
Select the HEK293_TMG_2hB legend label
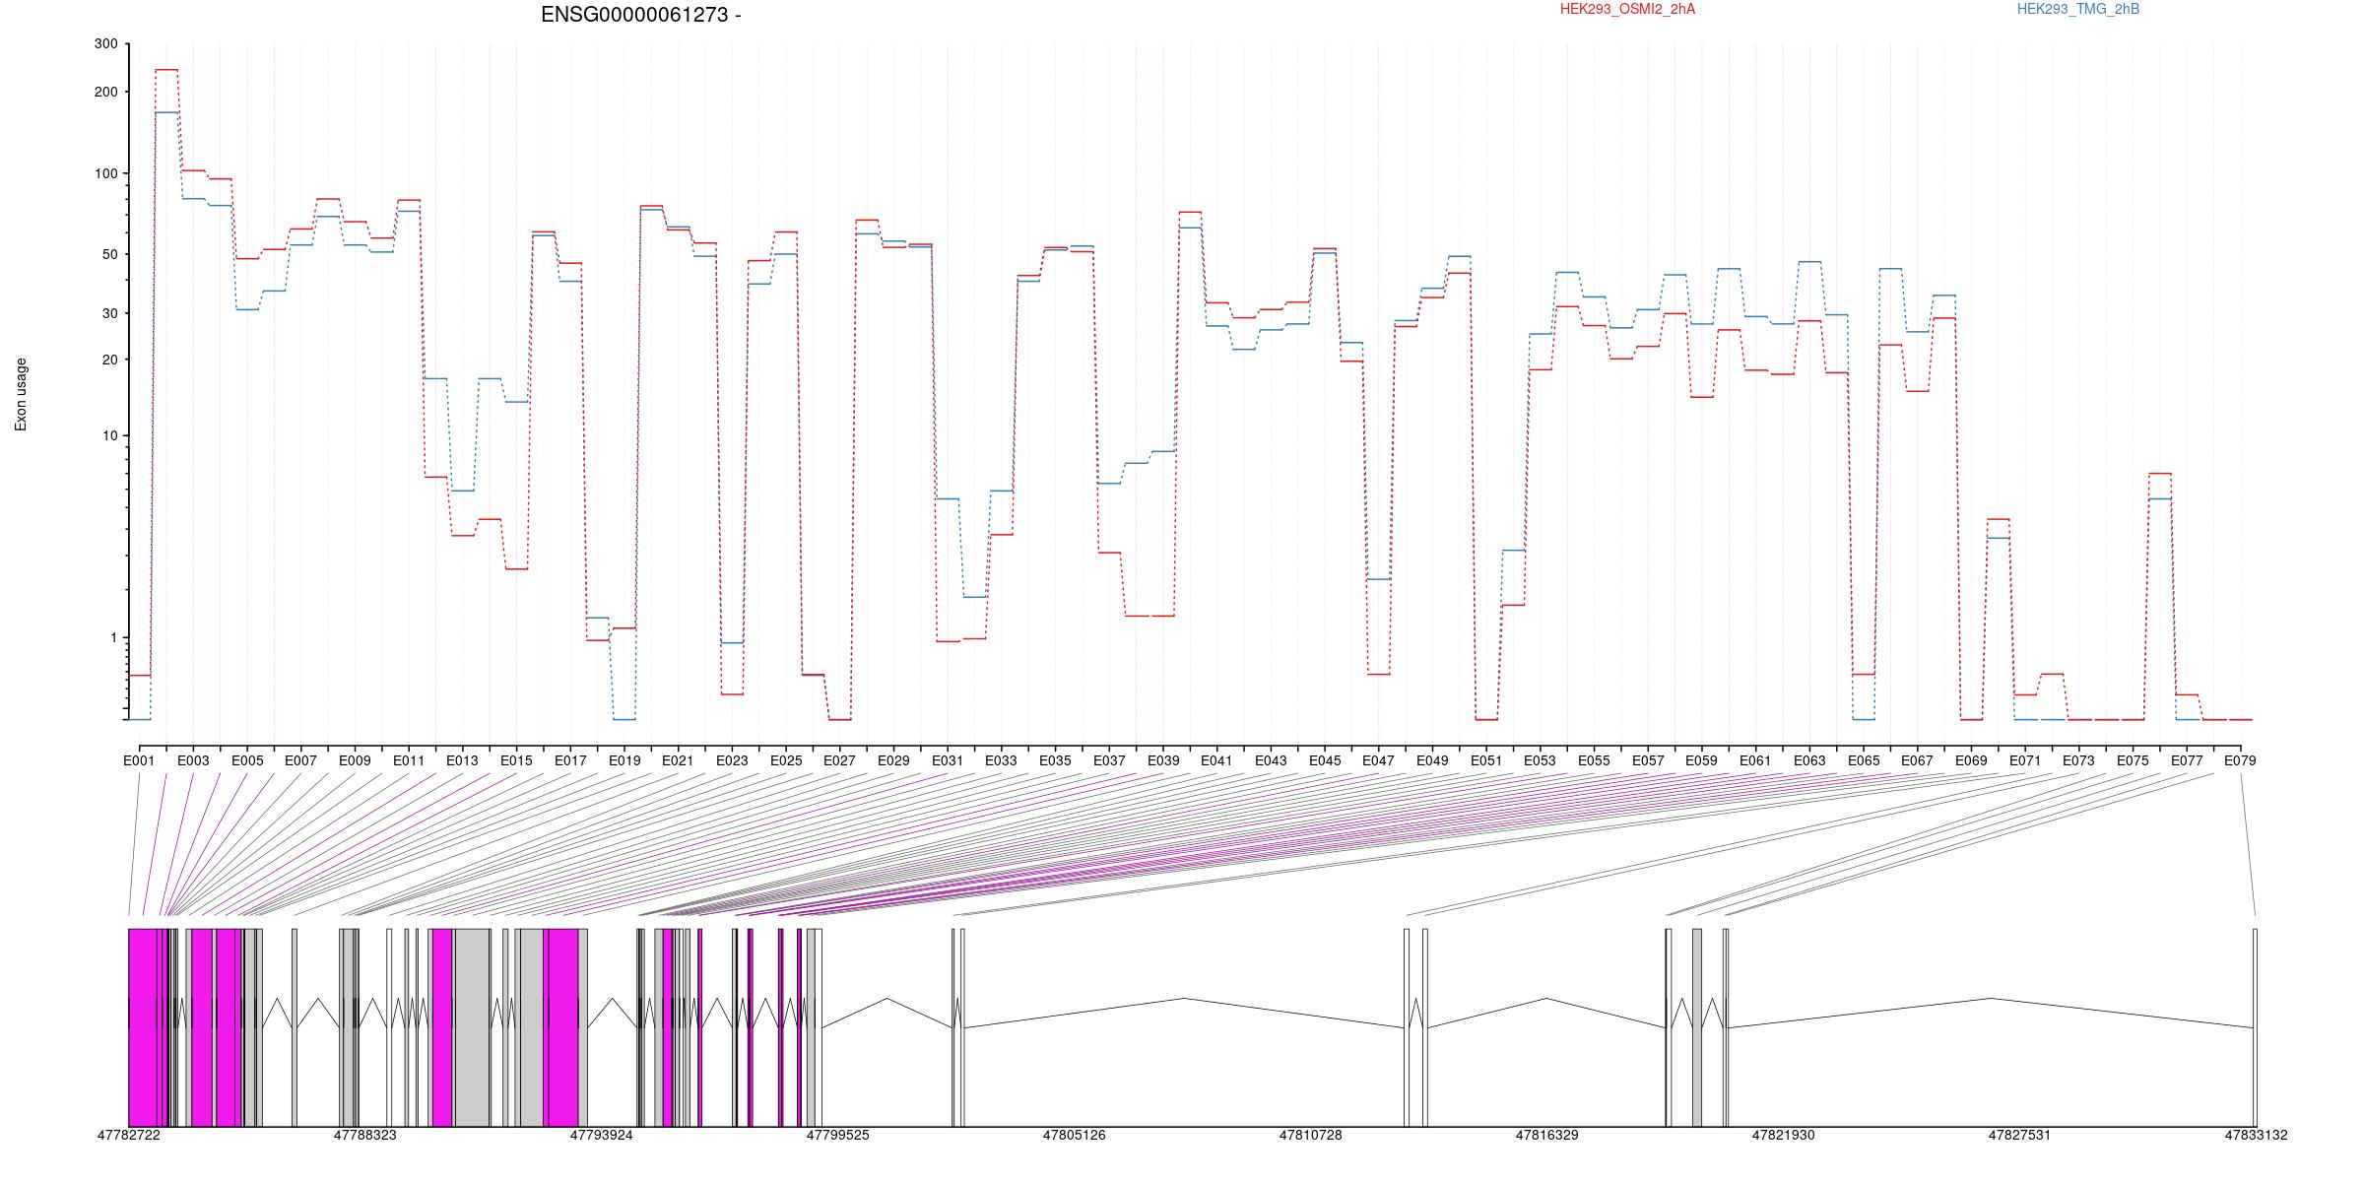click(2078, 9)
